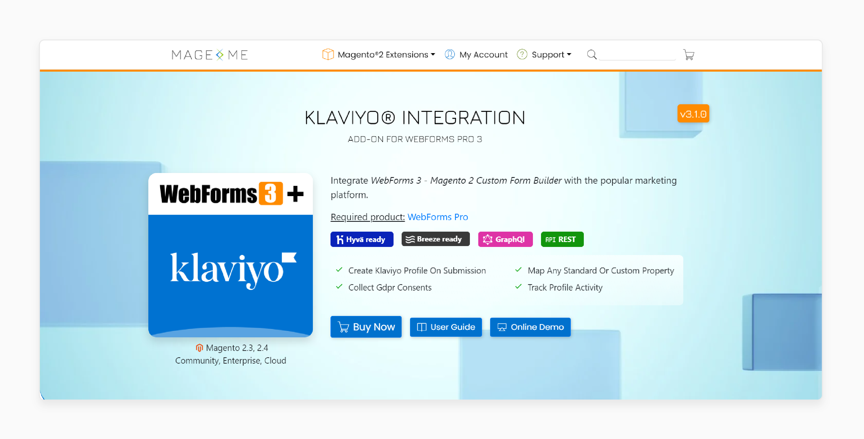Click the Online Demo button
Viewport: 864px width, 439px height.
coord(528,326)
